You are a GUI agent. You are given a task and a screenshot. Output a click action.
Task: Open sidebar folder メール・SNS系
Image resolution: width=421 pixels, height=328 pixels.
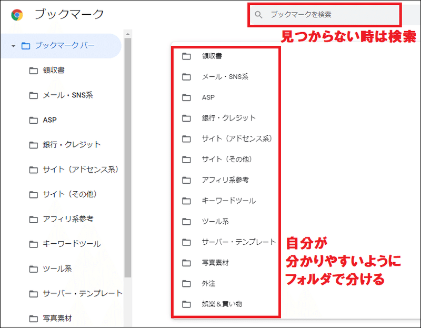click(68, 95)
